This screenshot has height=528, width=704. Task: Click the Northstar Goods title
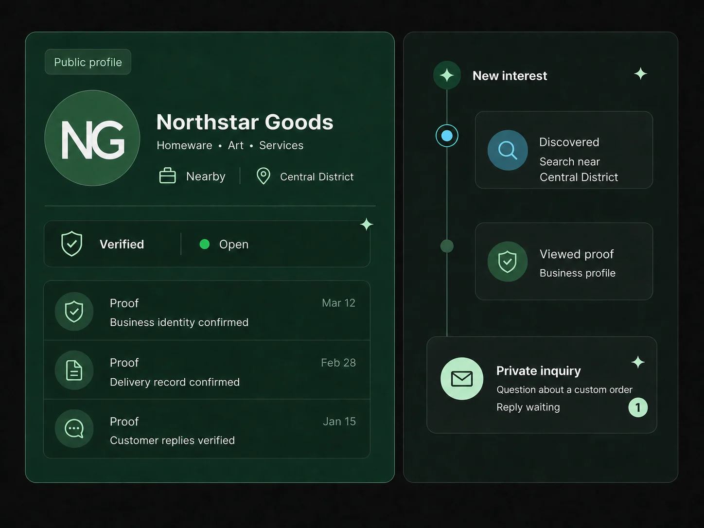245,122
